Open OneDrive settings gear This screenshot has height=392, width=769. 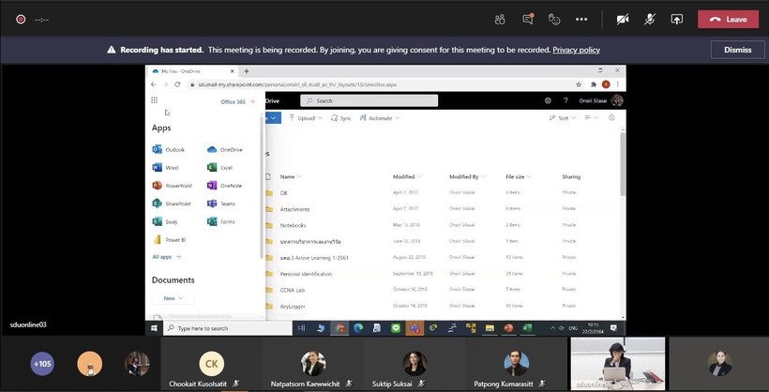point(548,100)
